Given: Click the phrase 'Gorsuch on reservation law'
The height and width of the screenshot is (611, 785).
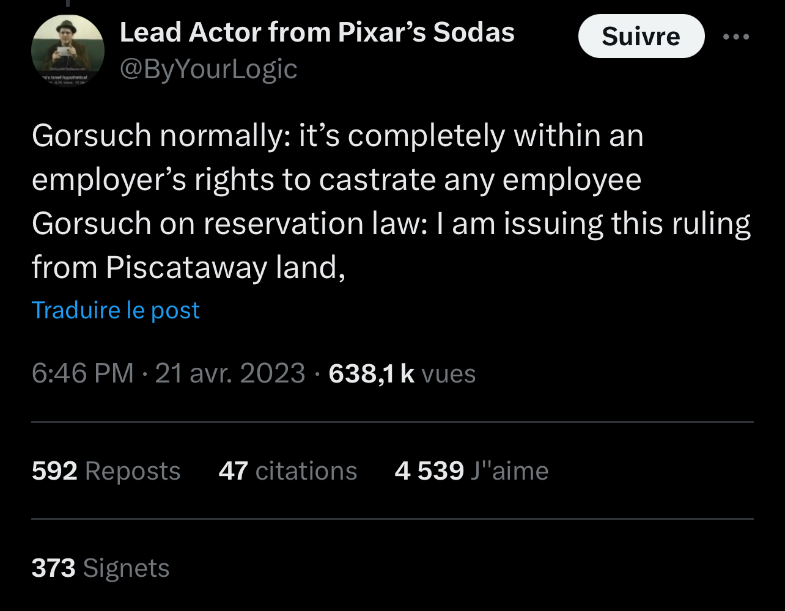Looking at the screenshot, I should [x=229, y=224].
